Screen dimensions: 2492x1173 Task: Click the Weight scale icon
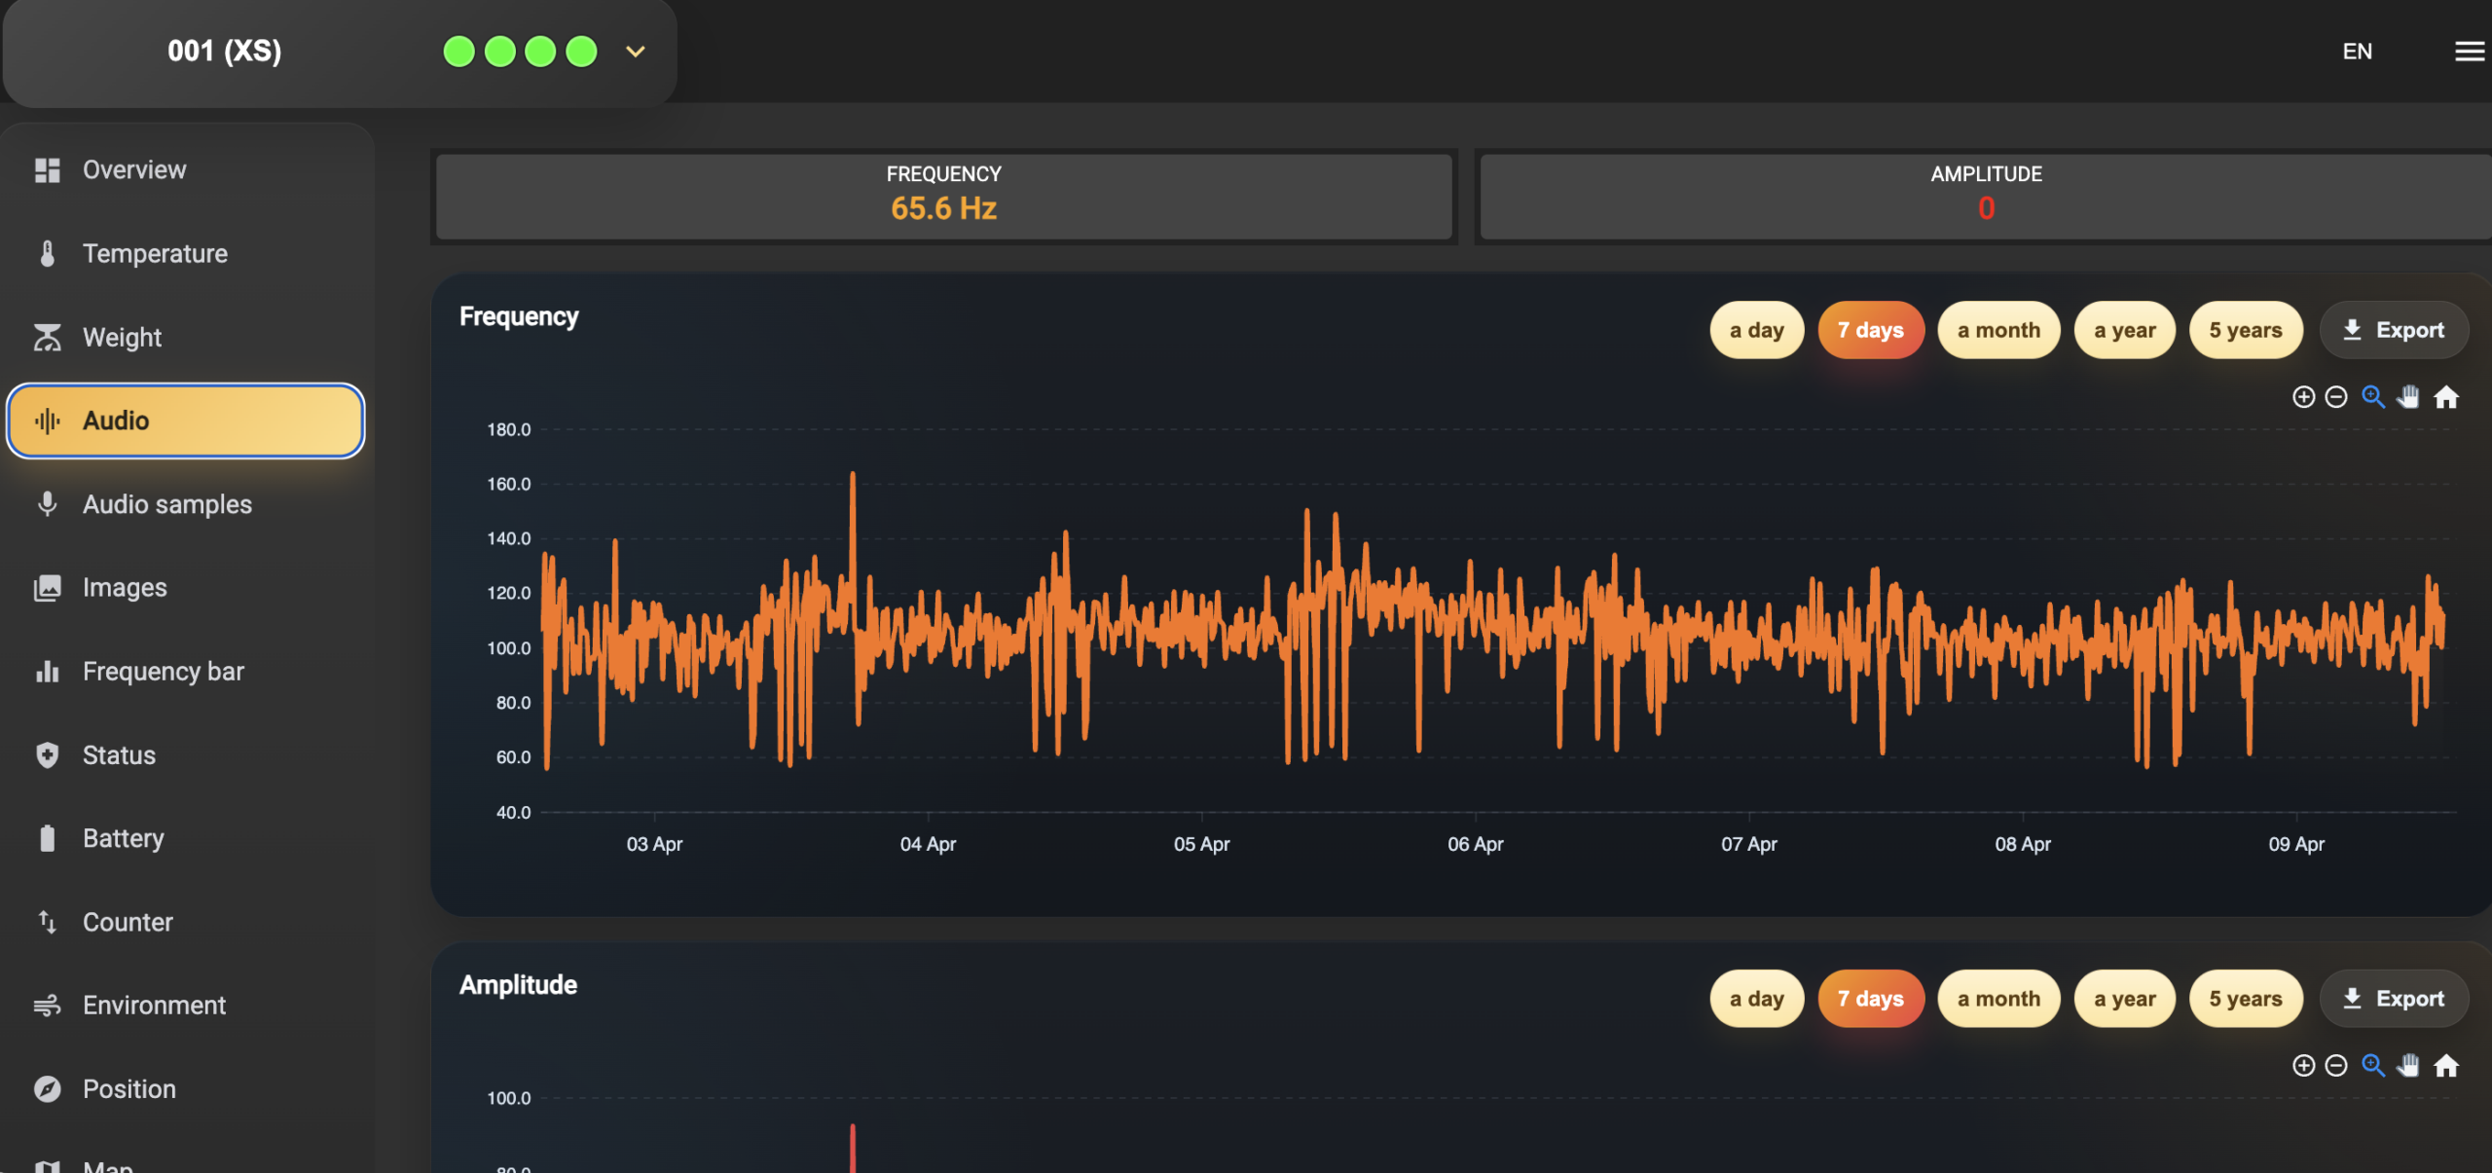pos(47,338)
